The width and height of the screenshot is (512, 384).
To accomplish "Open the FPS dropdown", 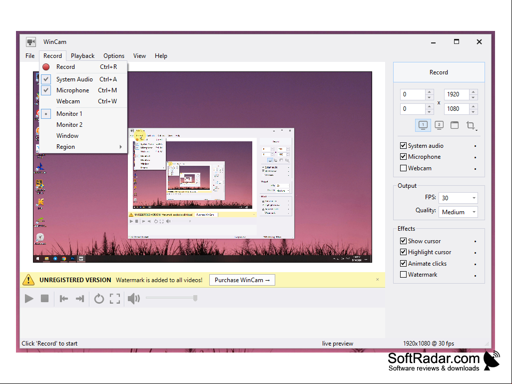I will [x=458, y=198].
